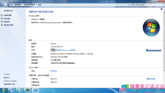Open 系统保护 from the sidebar
The width and height of the screenshot is (165, 93).
click(7, 22)
